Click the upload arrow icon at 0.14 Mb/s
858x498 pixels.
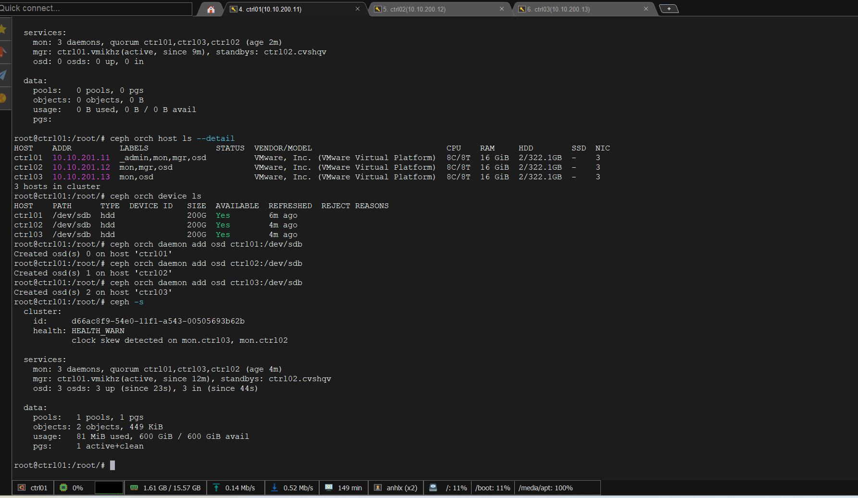tap(216, 487)
